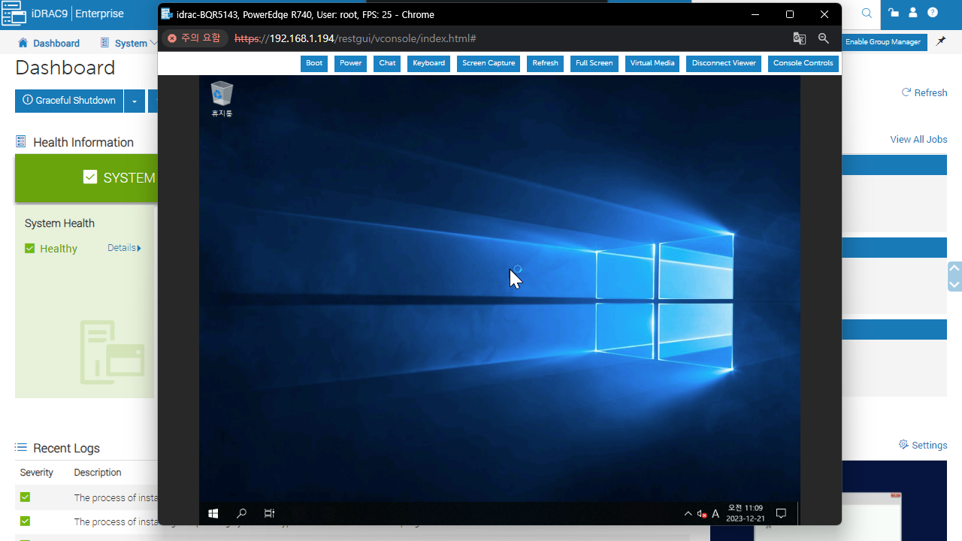Expand the Graceful Shutdown dropdown arrow

point(134,101)
